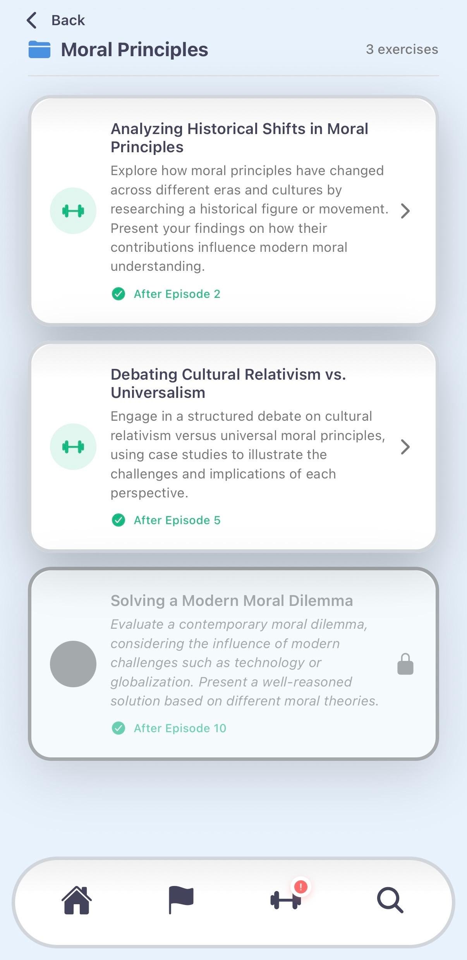This screenshot has width=467, height=960.
Task: Open the exercises dumbbell tab in bottom bar
Action: point(285,900)
